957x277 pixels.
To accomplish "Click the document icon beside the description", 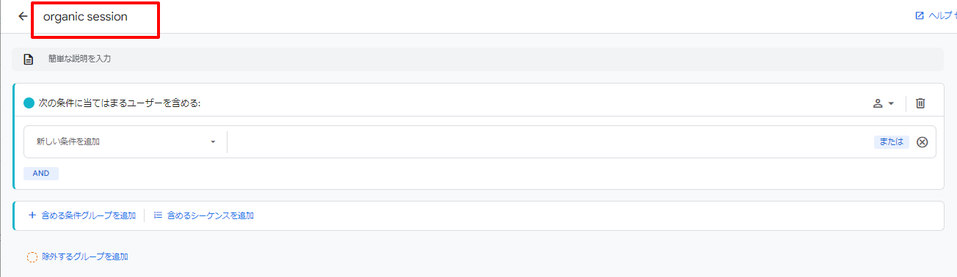I will 29,59.
